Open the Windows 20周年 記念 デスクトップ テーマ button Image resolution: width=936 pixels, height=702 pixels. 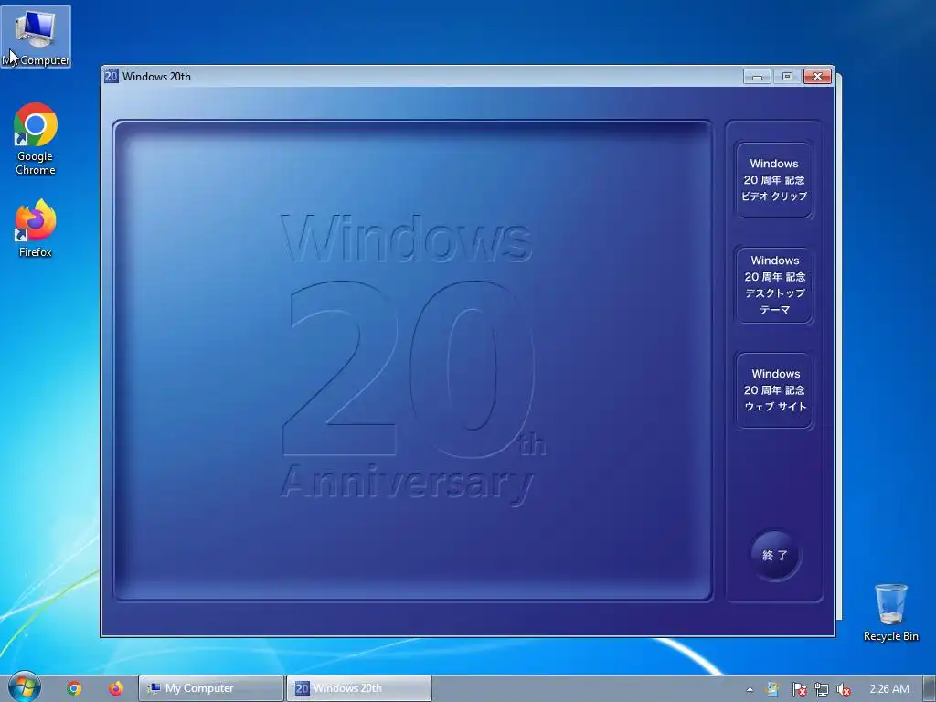pyautogui.click(x=774, y=285)
